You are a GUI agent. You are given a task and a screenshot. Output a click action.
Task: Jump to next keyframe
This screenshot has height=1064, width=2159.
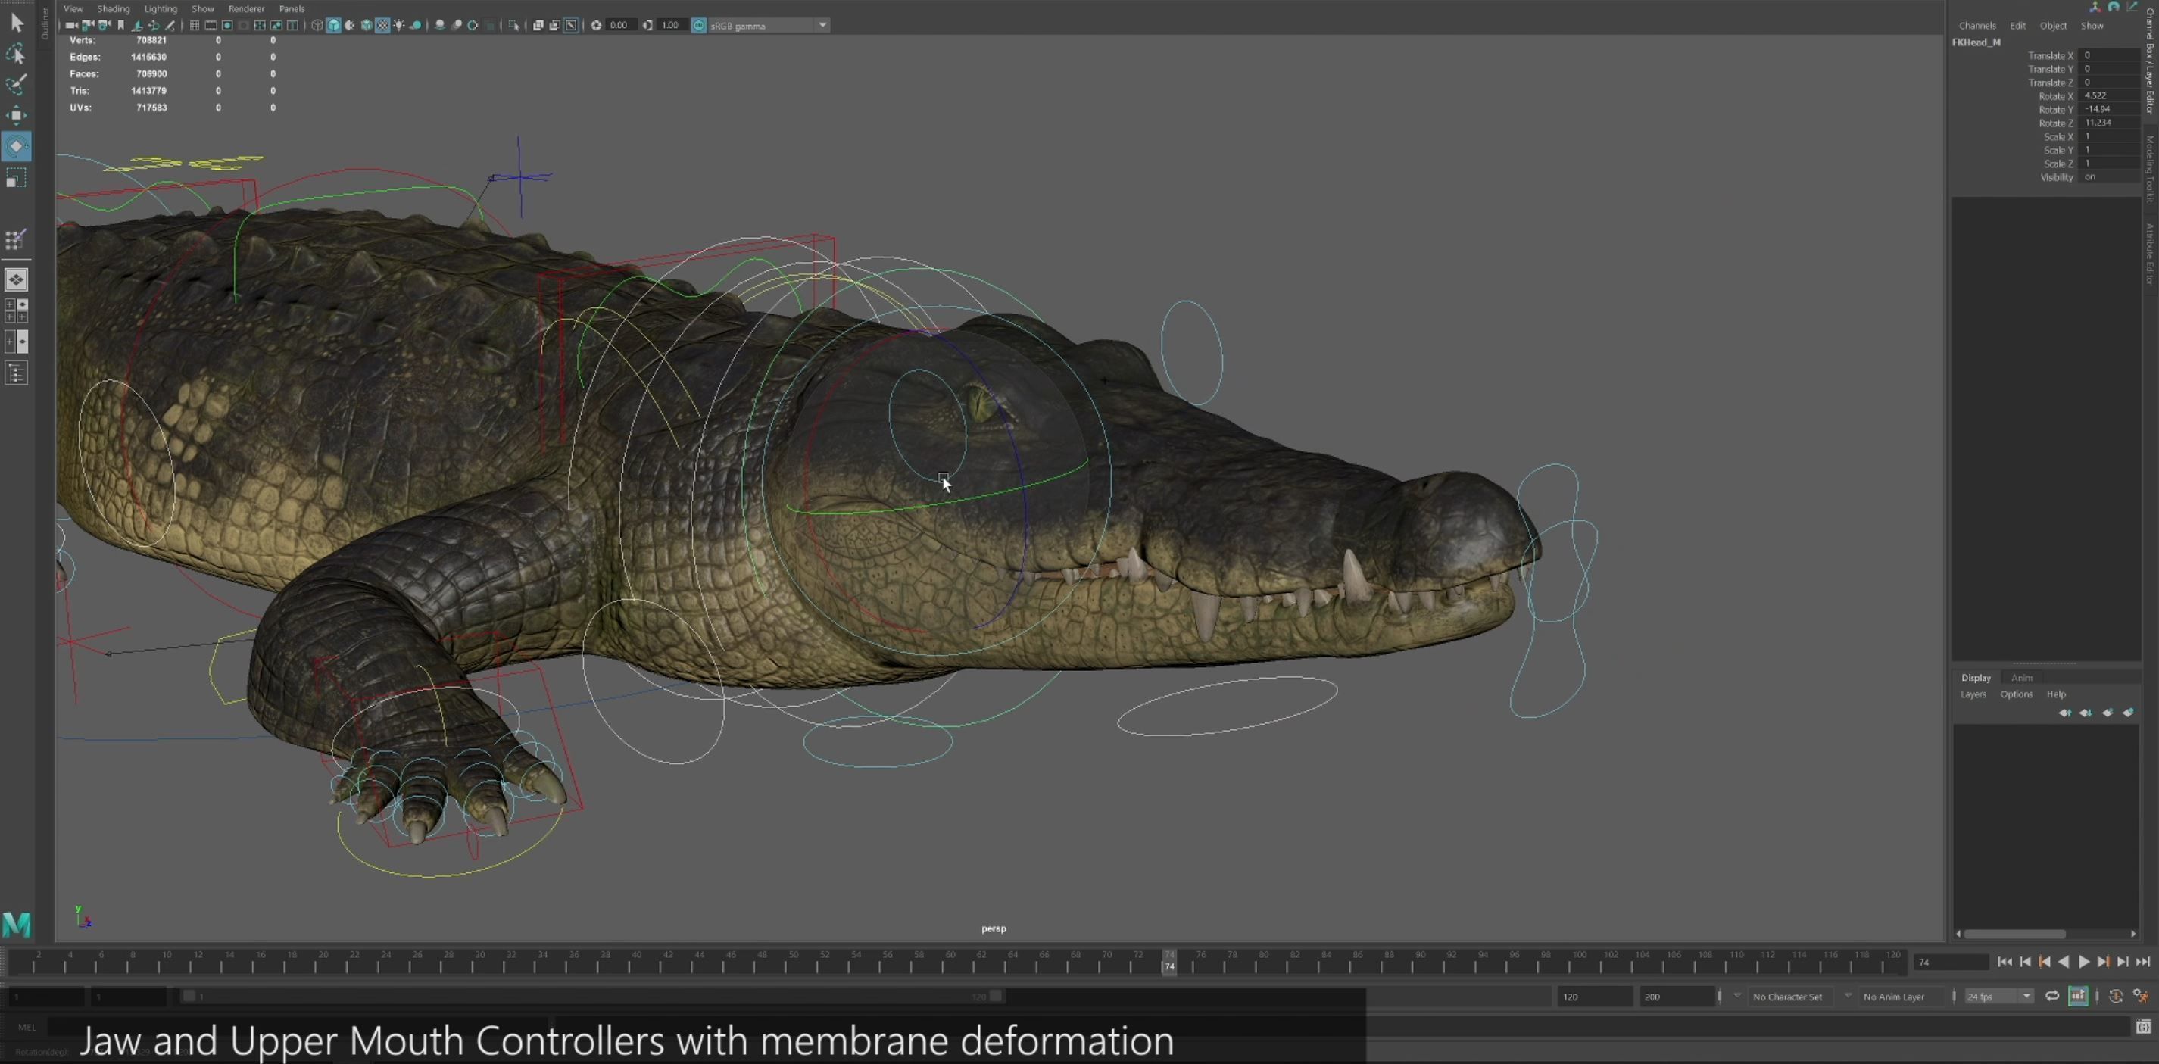click(2104, 963)
